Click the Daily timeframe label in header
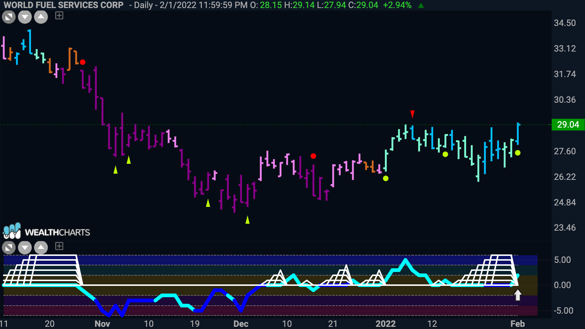Viewport: 585px width, 329px height. pos(143,5)
